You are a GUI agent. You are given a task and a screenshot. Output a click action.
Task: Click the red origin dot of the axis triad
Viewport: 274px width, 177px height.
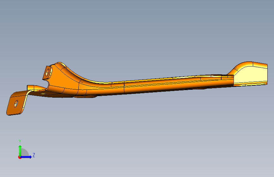coord(20,157)
